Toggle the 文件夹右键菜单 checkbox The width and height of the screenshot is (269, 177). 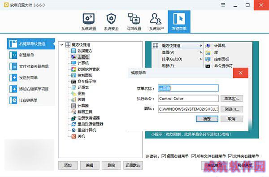[x=230, y=156]
